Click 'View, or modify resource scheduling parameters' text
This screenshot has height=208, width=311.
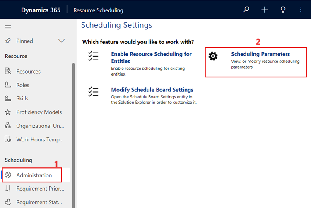265,64
